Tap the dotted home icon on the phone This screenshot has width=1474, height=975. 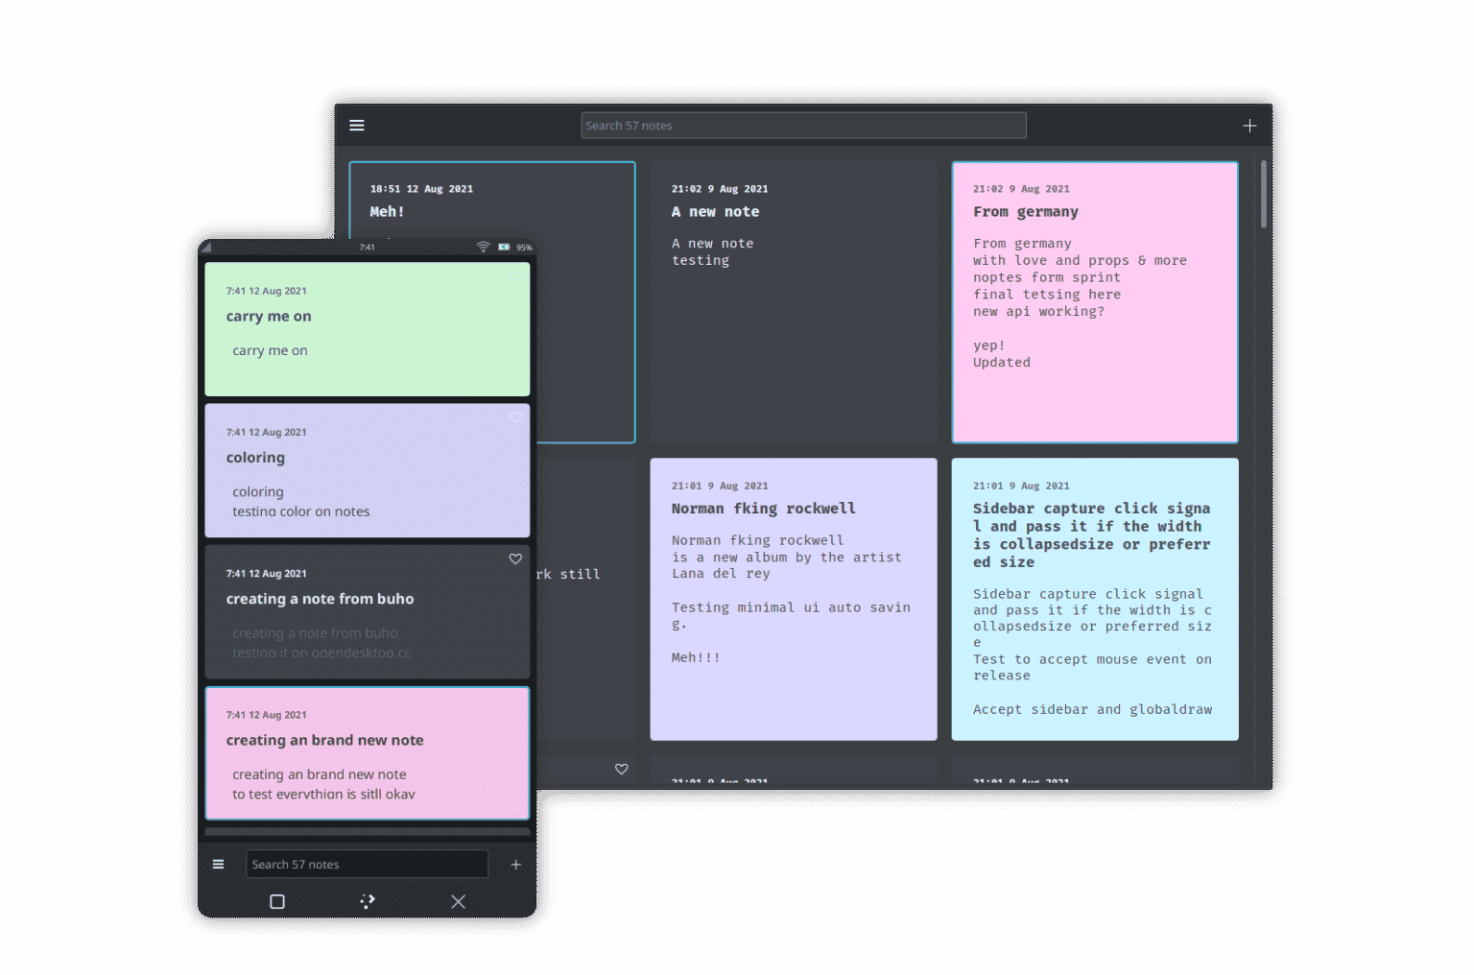click(368, 901)
